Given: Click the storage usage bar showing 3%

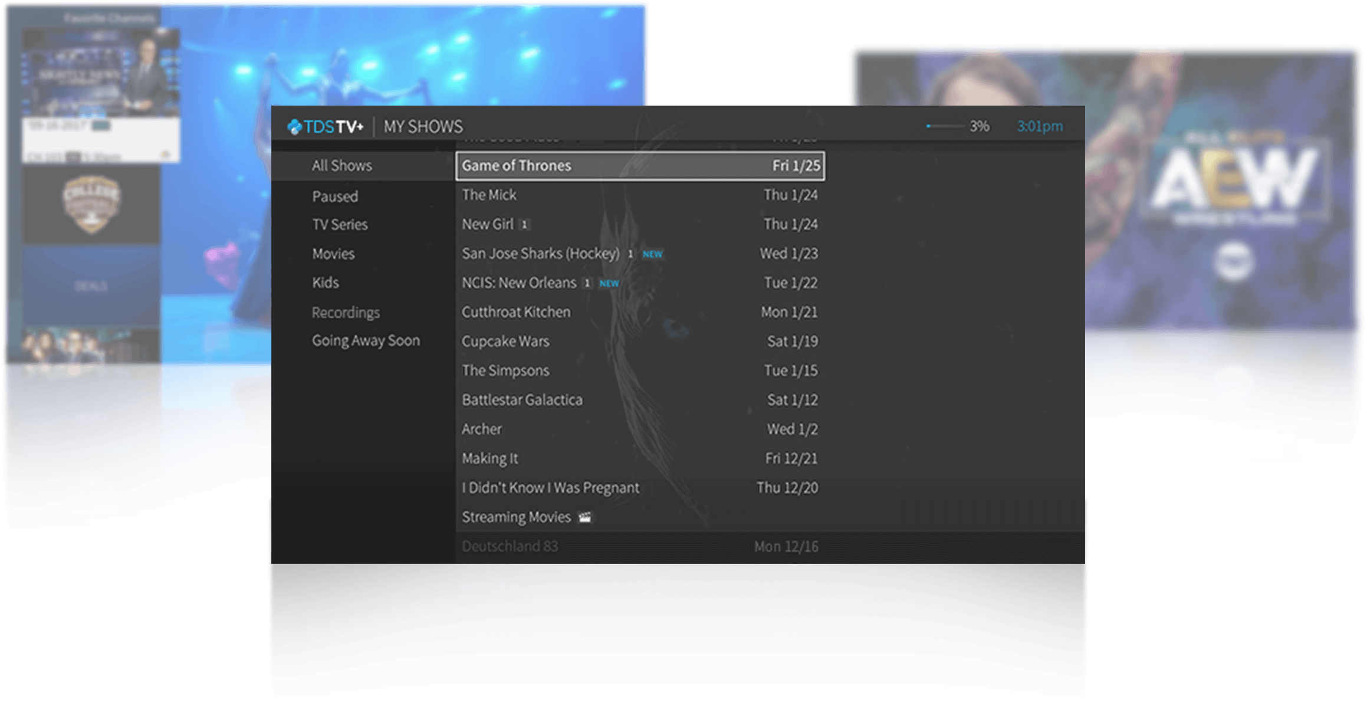Looking at the screenshot, I should coord(945,126).
